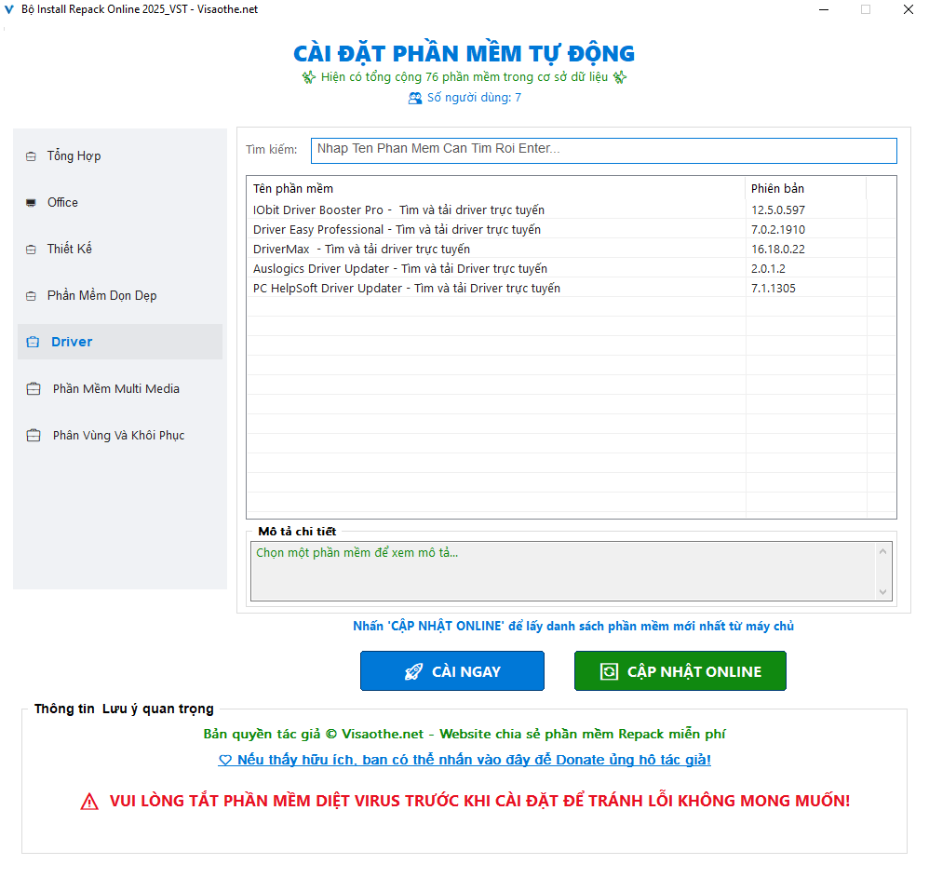Switch to the Thiết Kế category
Screen dimensions: 929x878
[x=120, y=249]
